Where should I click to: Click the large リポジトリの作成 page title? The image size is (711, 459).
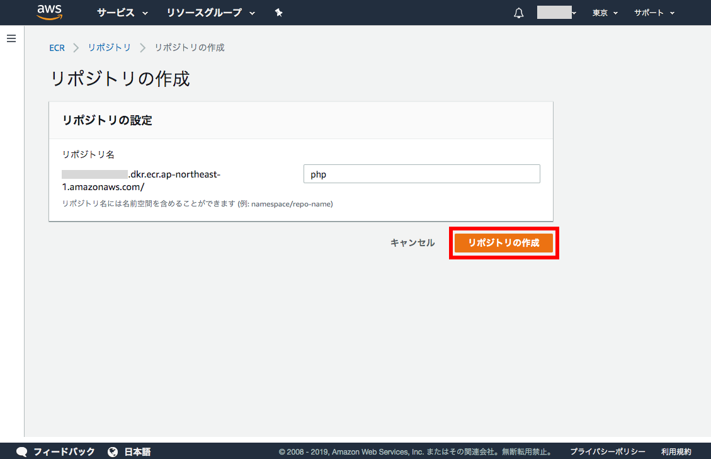[x=120, y=79]
